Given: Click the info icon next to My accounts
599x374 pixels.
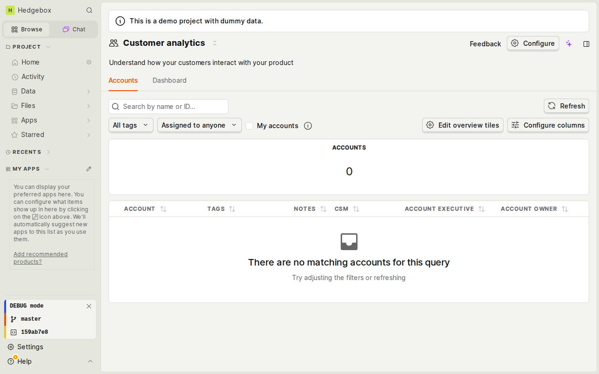Looking at the screenshot, I should (x=308, y=126).
